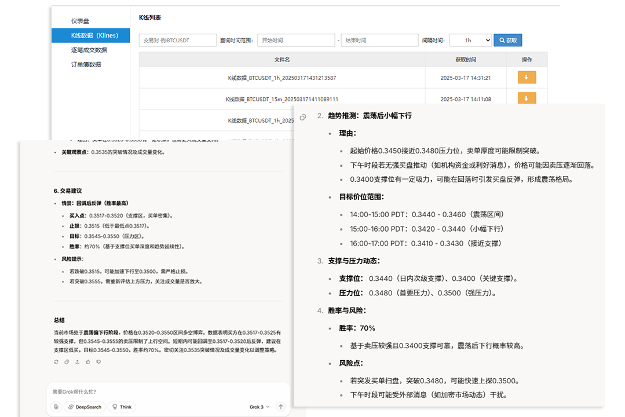Toggle the DeepSearch mode
The width and height of the screenshot is (625, 417).
(x=85, y=407)
